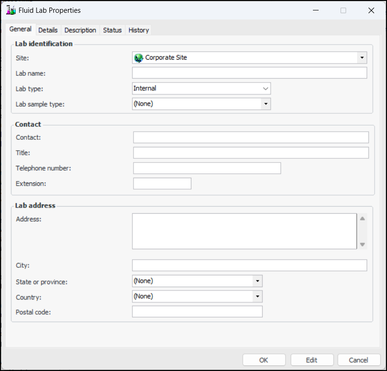Screen dimensions: 387x371
Task: Open the Lab sample type dropdown
Action: 265,104
